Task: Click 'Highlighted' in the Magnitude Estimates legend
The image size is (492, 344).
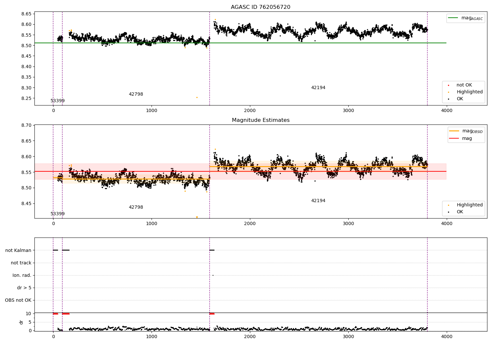Action: coord(470,205)
